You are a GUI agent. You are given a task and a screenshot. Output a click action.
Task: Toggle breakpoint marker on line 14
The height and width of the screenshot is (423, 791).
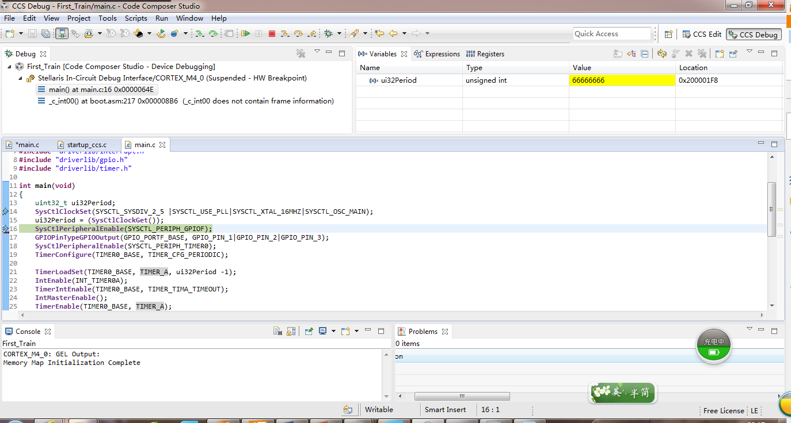[x=6, y=211]
